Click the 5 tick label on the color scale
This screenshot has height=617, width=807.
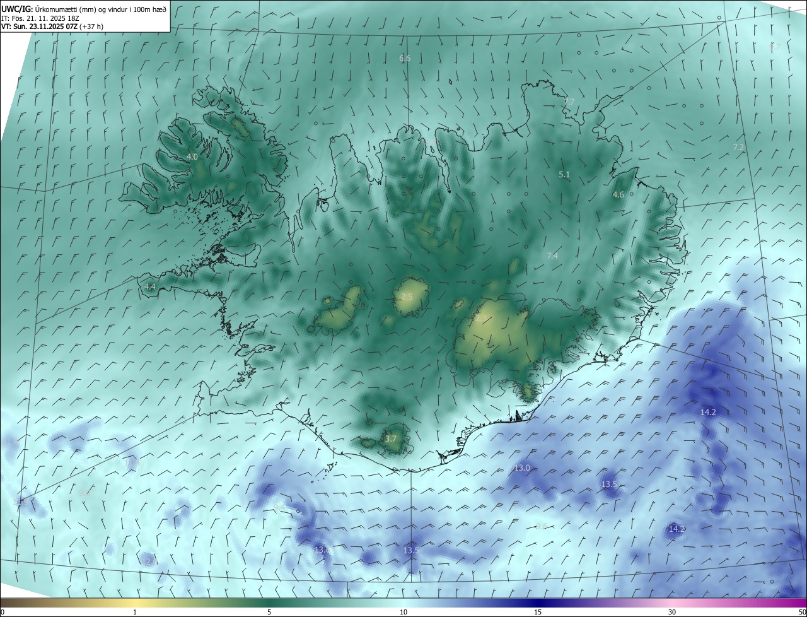point(269,612)
